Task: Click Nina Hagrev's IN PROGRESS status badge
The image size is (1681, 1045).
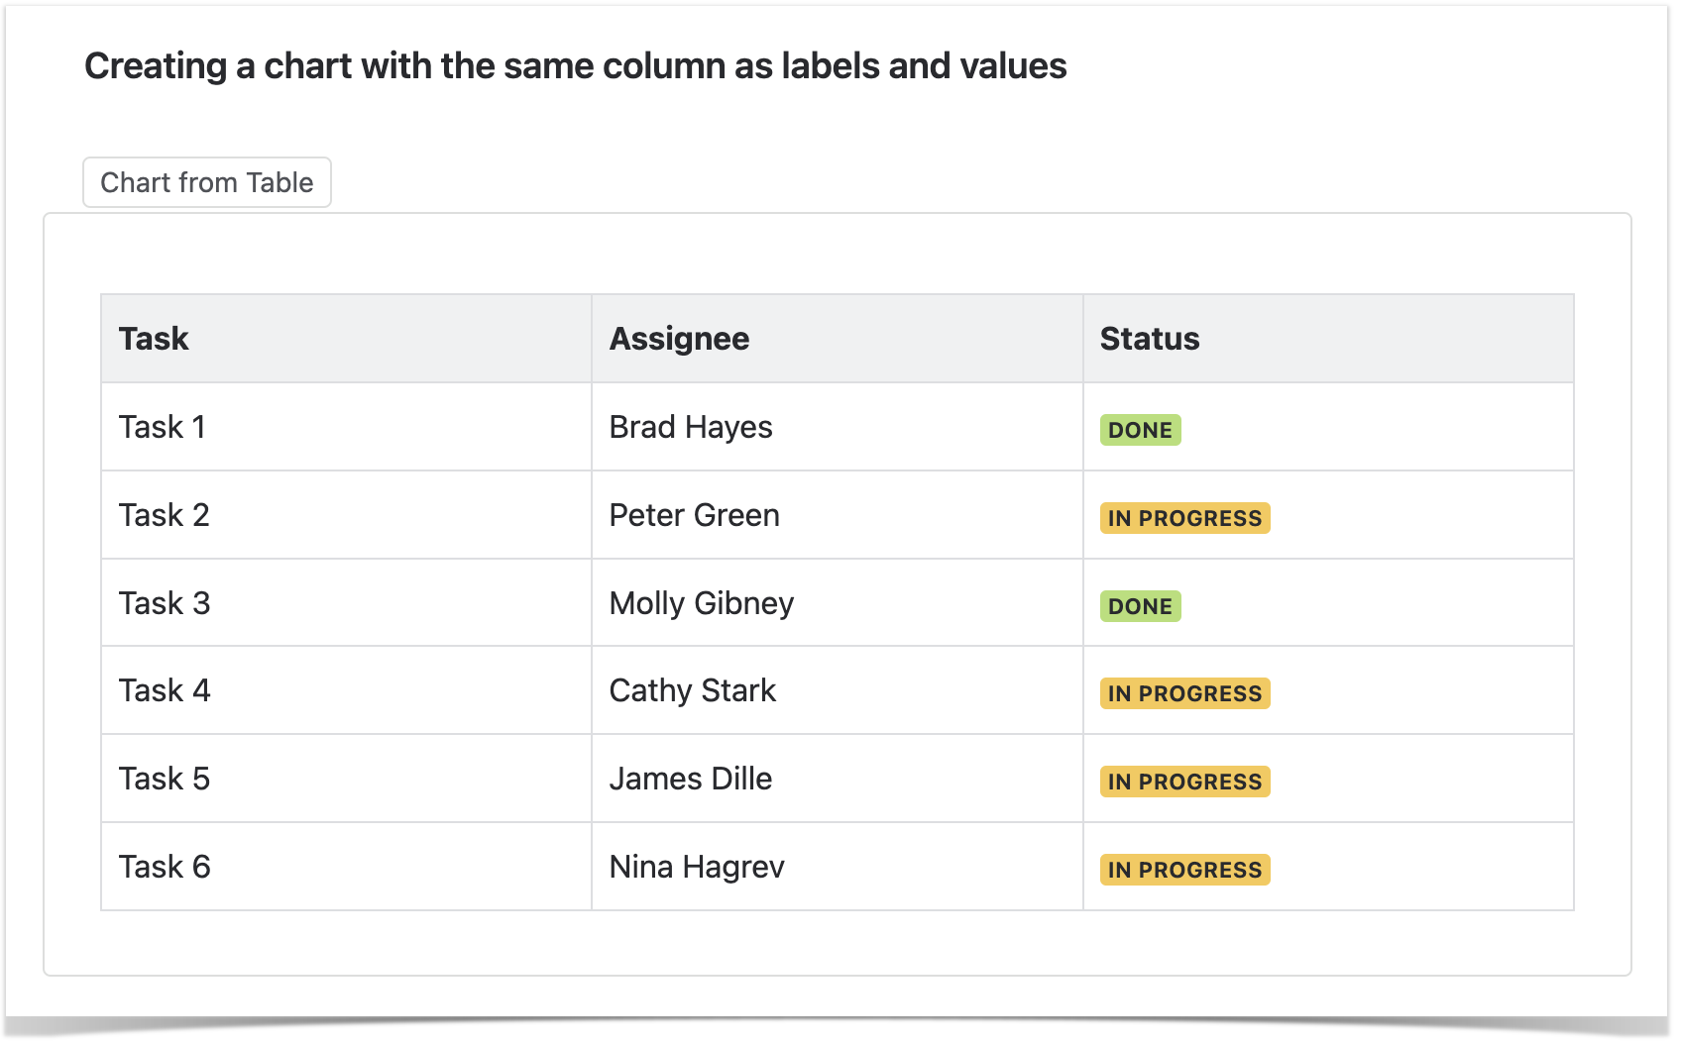Action: pyautogui.click(x=1184, y=870)
